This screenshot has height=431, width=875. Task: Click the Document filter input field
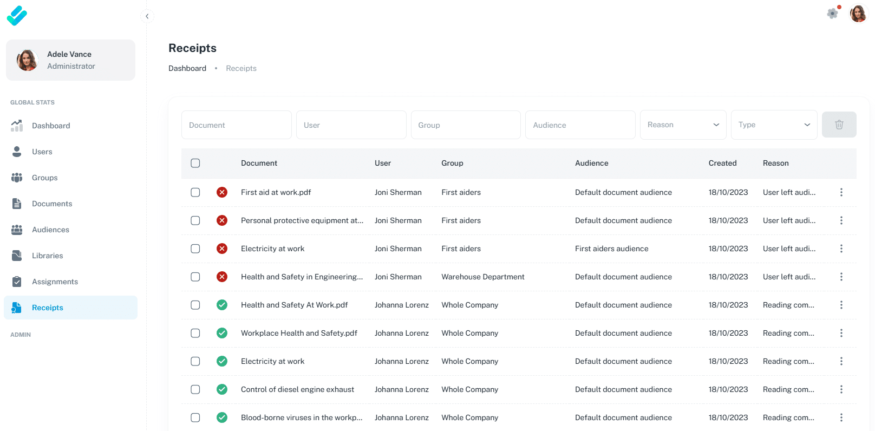point(237,125)
